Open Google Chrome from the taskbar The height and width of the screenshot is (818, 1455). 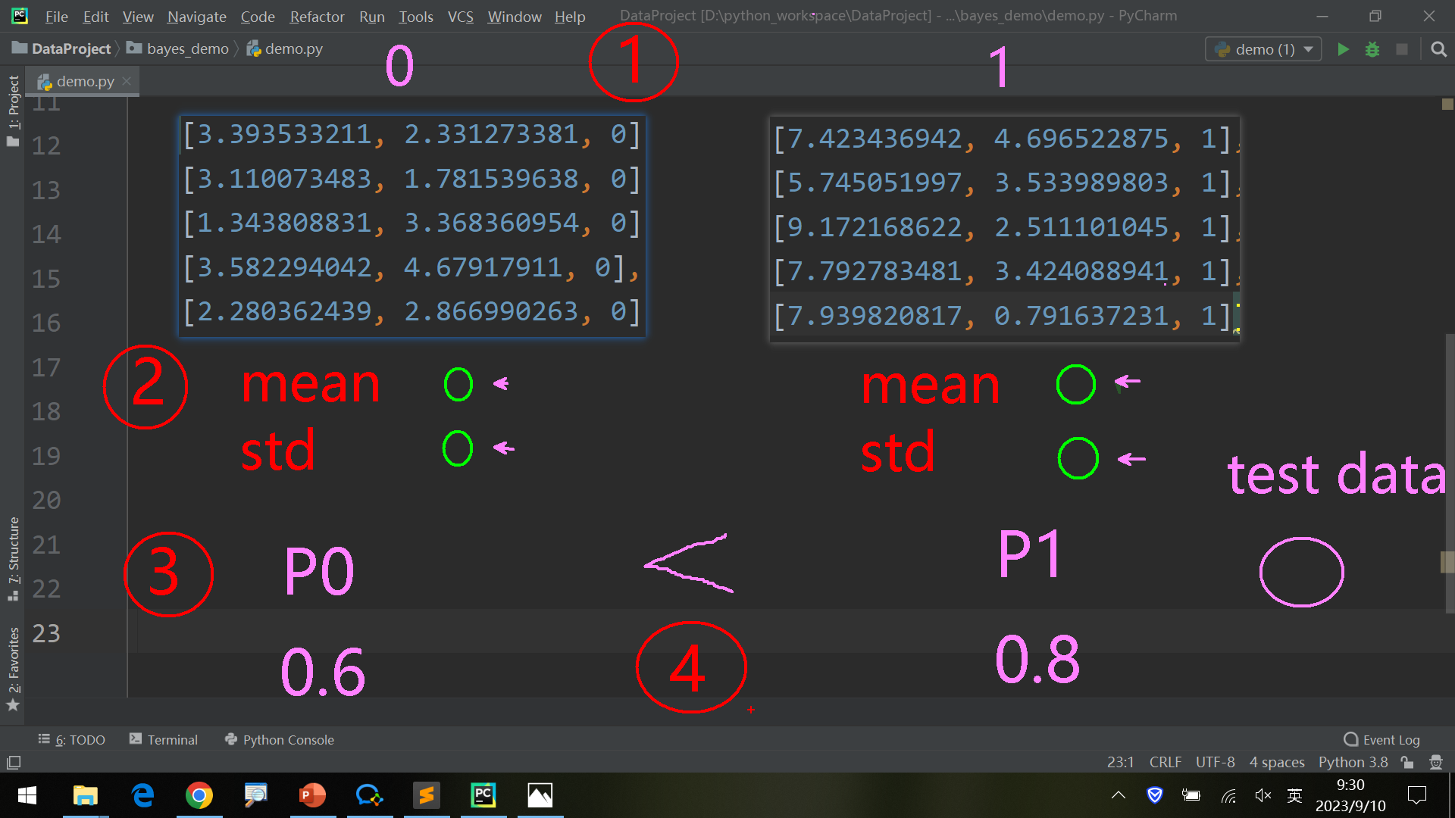click(199, 795)
